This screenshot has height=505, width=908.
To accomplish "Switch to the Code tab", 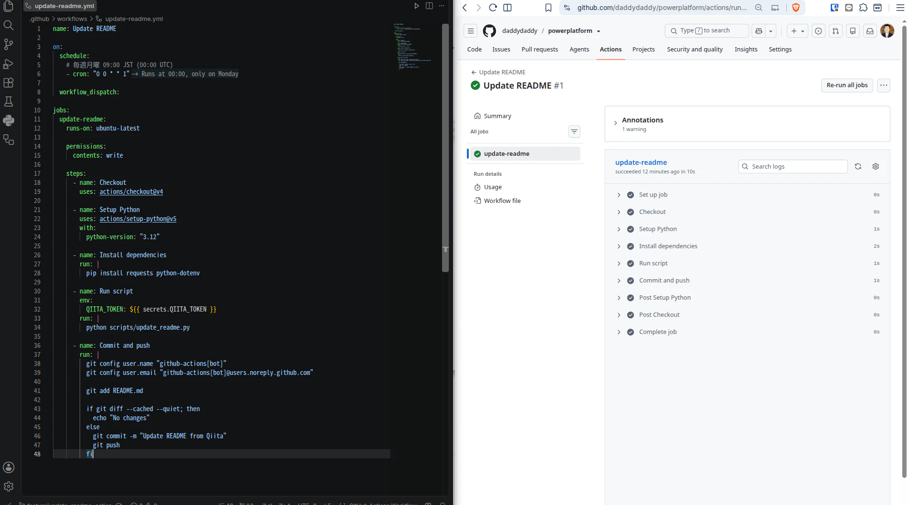I will (x=475, y=49).
